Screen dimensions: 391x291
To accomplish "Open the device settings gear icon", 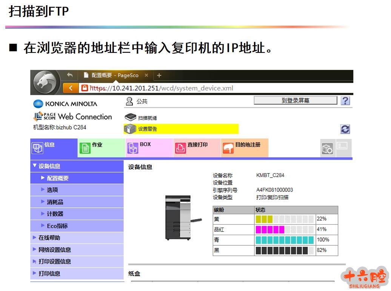I will (x=327, y=149).
